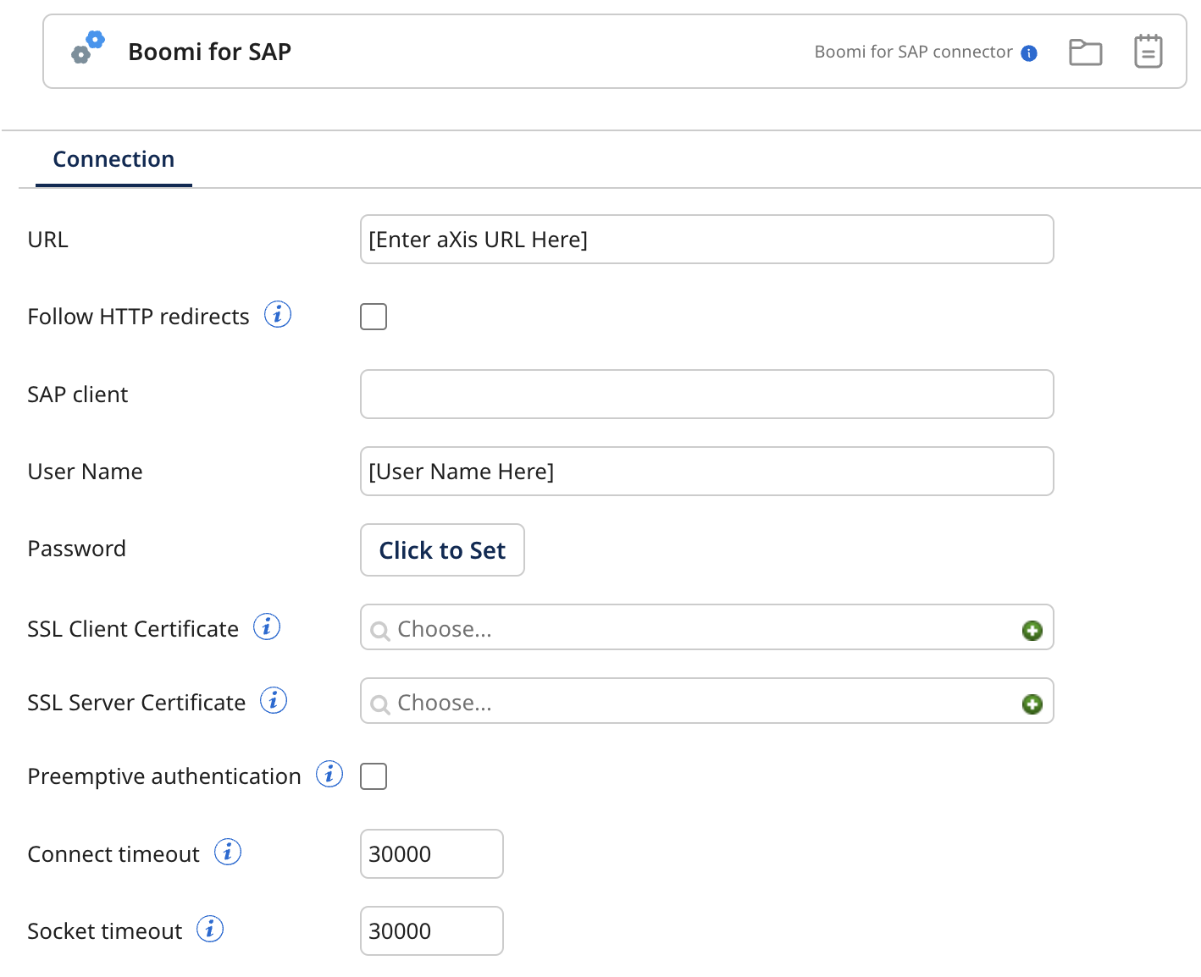Click the Socket timeout info icon
The height and width of the screenshot is (977, 1201).
pos(209,929)
